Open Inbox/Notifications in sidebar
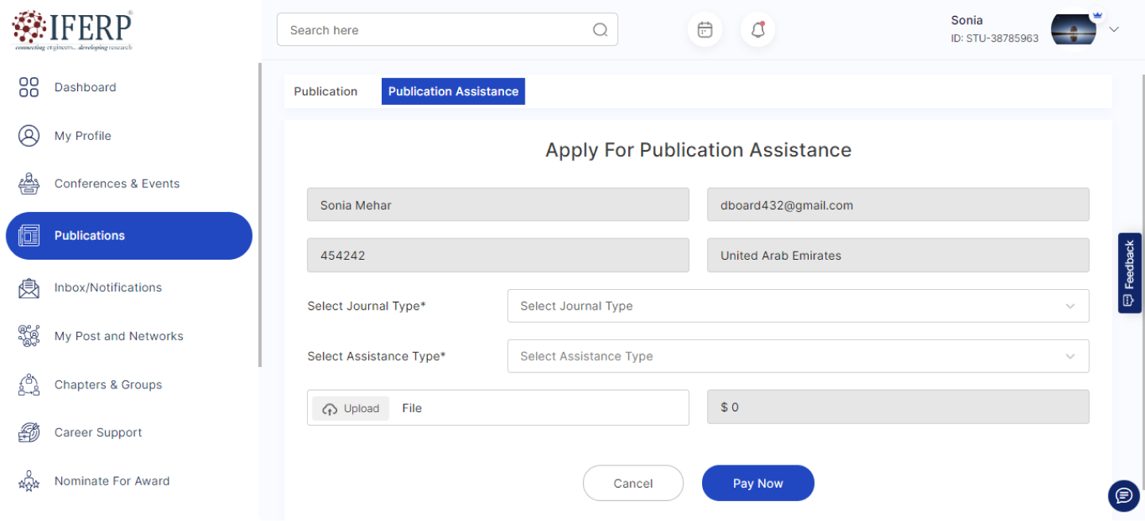The width and height of the screenshot is (1145, 521). coord(107,288)
